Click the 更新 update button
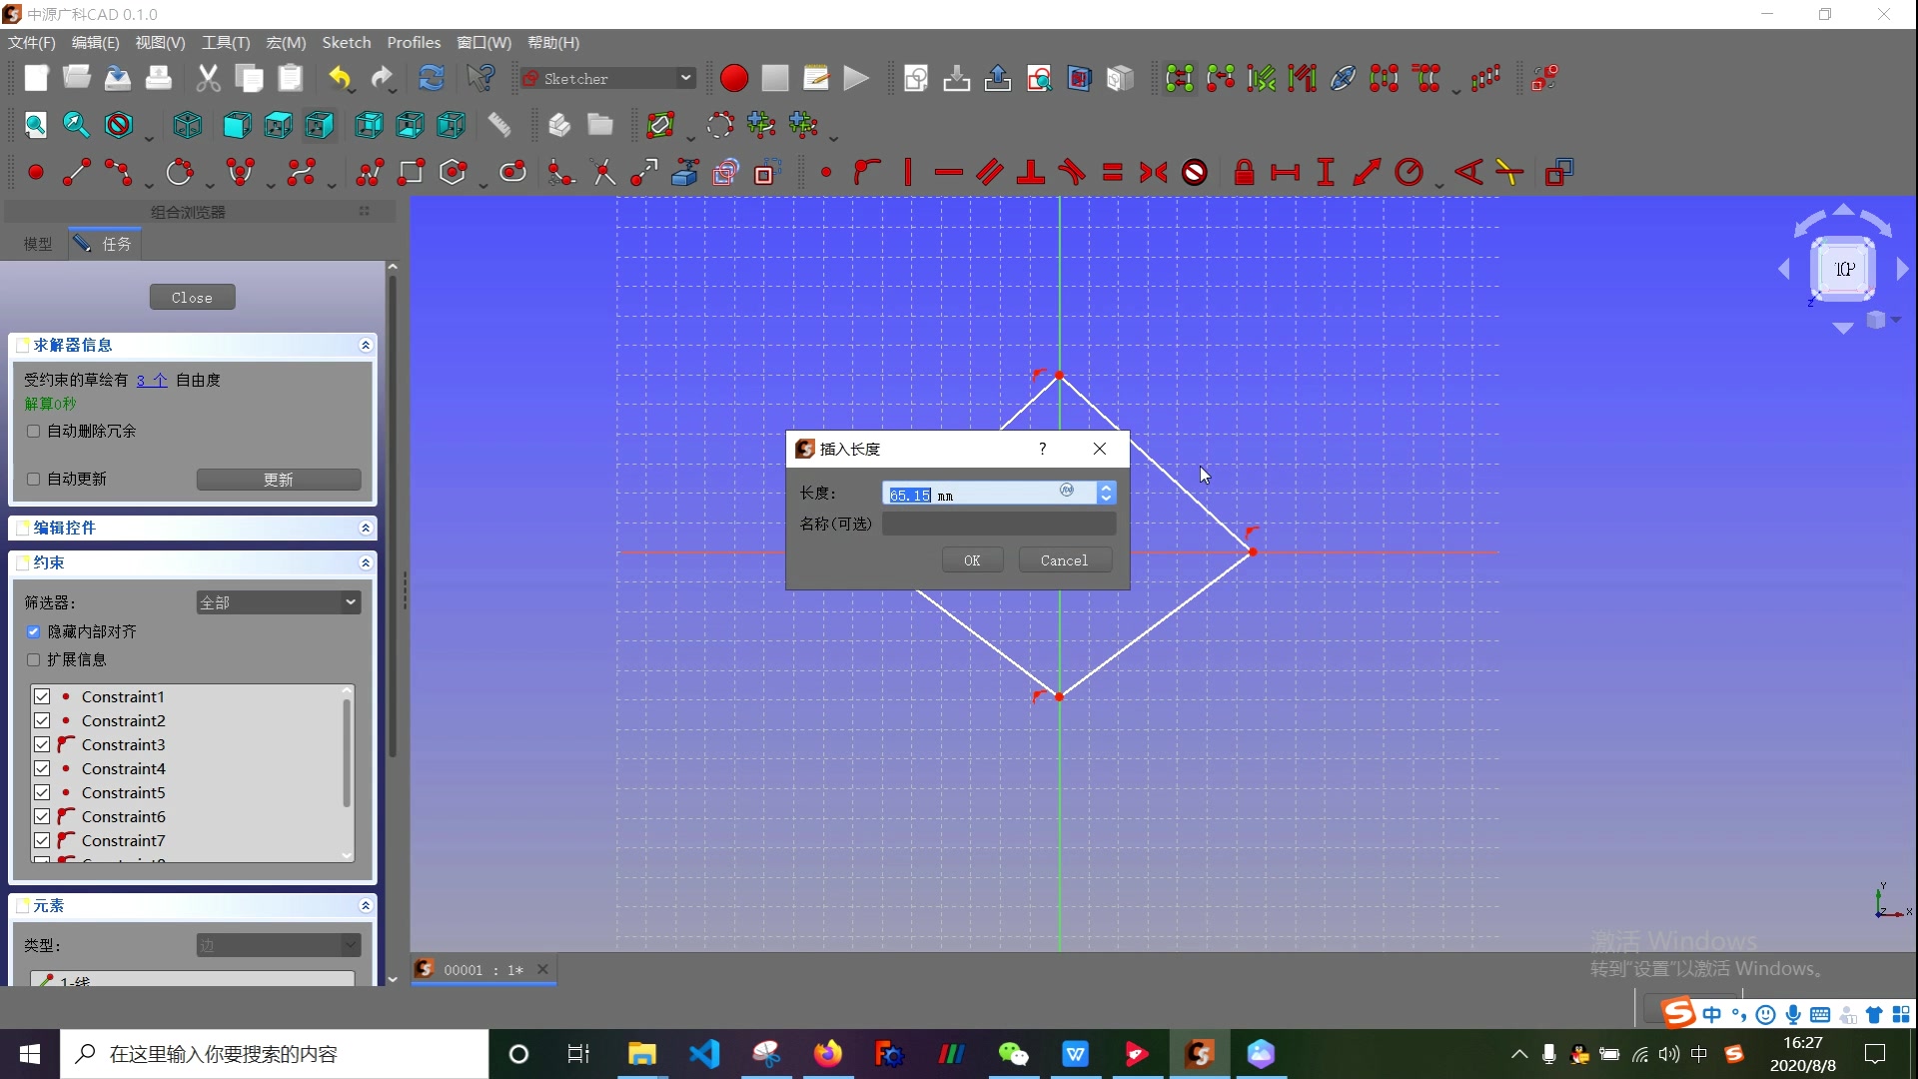The width and height of the screenshot is (1918, 1079). tap(278, 480)
